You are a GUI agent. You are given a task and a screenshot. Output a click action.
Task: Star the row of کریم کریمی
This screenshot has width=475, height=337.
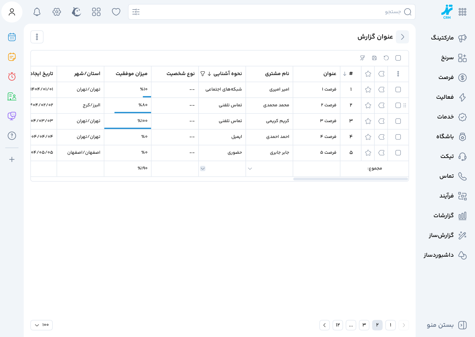pyautogui.click(x=368, y=121)
